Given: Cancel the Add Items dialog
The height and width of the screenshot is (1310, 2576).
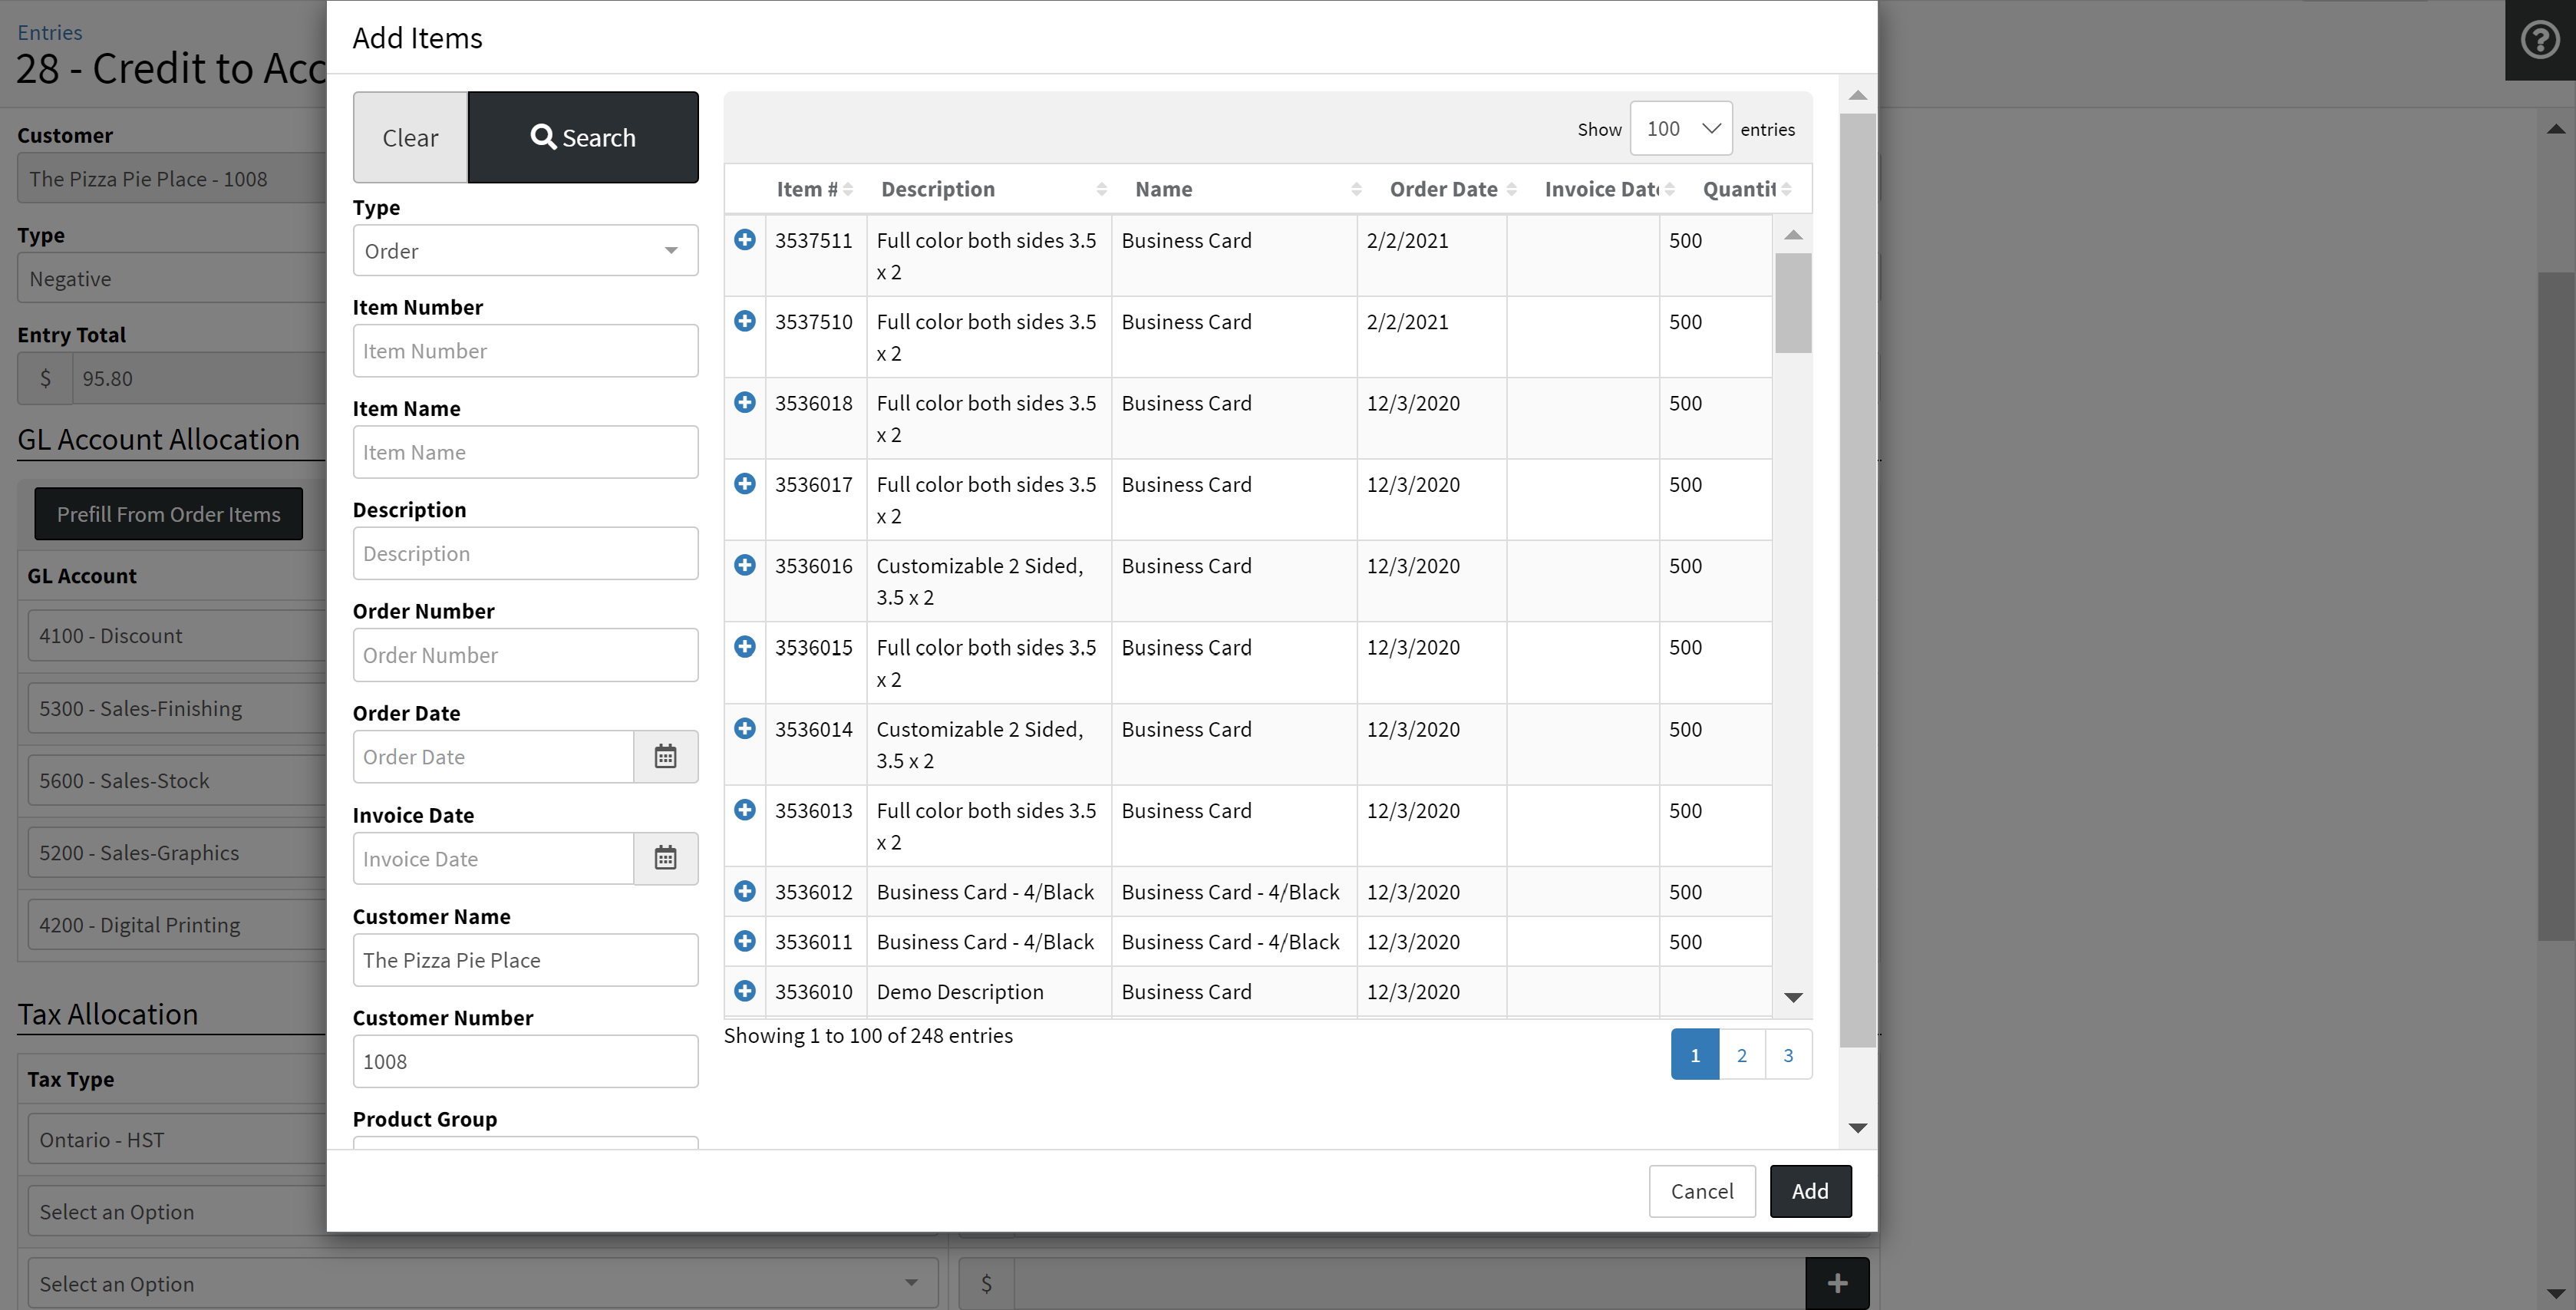Looking at the screenshot, I should pos(1701,1191).
